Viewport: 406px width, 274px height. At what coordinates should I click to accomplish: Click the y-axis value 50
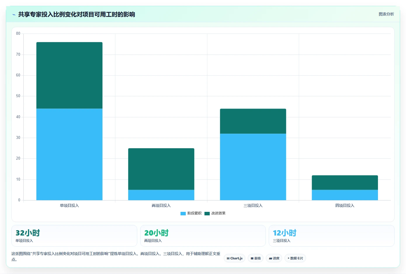(18, 96)
